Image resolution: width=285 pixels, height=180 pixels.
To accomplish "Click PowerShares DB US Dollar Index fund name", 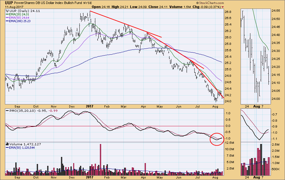I will tap(48, 3).
